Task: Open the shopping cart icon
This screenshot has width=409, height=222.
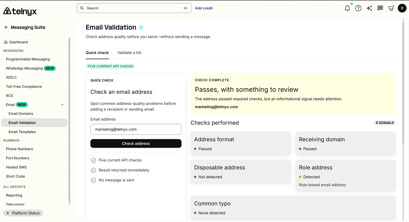Action: [391, 8]
